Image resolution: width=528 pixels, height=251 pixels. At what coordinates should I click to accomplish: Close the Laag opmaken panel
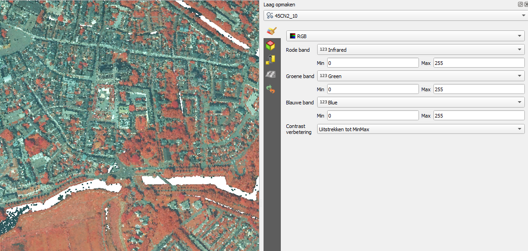pos(526,4)
